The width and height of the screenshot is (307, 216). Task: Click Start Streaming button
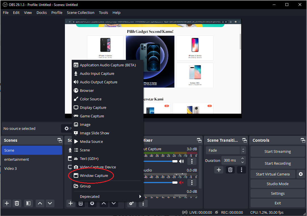[278, 151]
